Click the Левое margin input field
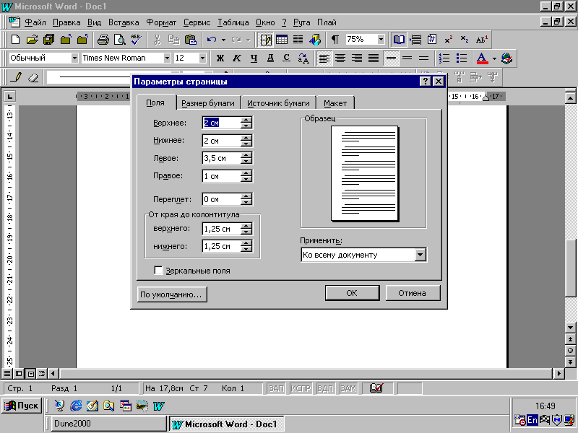Screen dimensions: 578x433 221,158
